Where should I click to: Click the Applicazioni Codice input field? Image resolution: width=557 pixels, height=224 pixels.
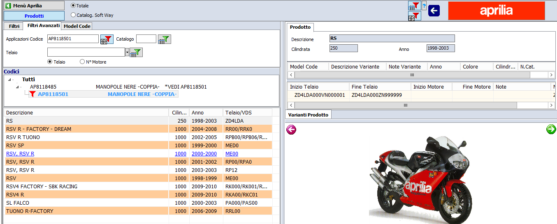point(73,39)
